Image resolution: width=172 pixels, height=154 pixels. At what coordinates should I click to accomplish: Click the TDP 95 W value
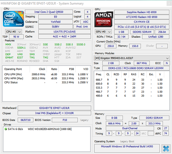[x=16, y=37]
